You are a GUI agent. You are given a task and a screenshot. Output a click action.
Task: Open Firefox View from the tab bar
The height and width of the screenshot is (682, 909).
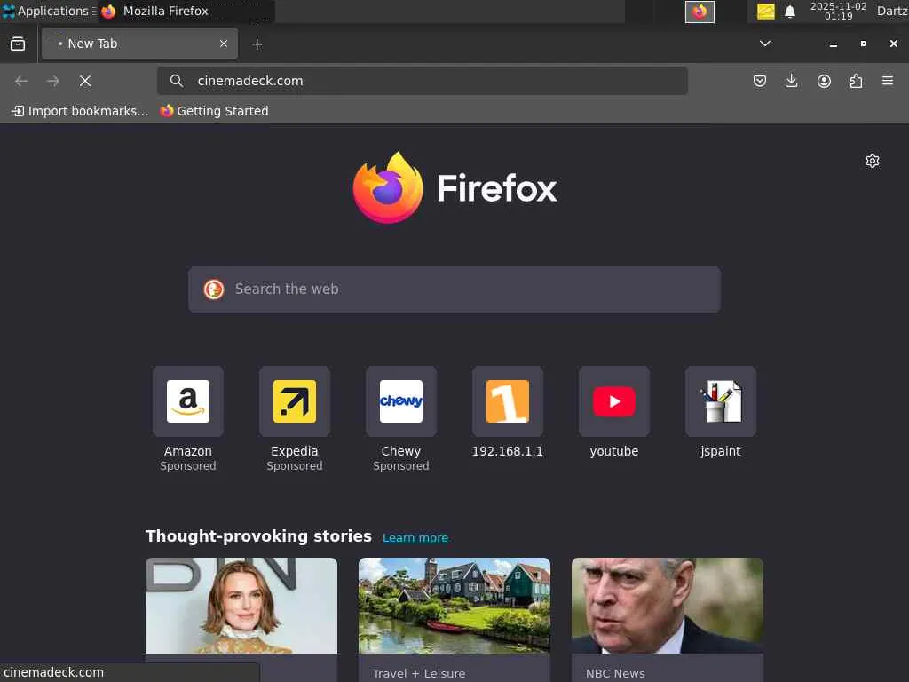(18, 44)
